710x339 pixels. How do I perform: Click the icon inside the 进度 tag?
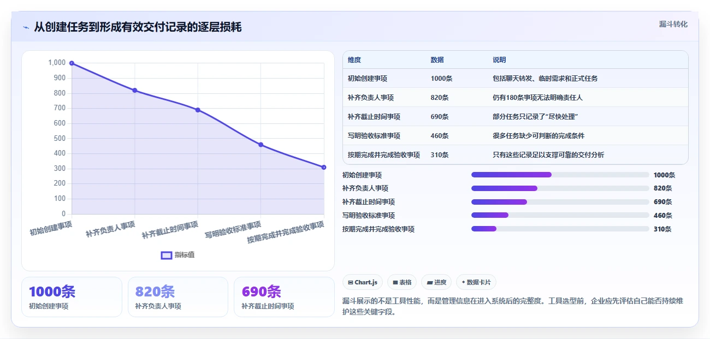coord(429,282)
